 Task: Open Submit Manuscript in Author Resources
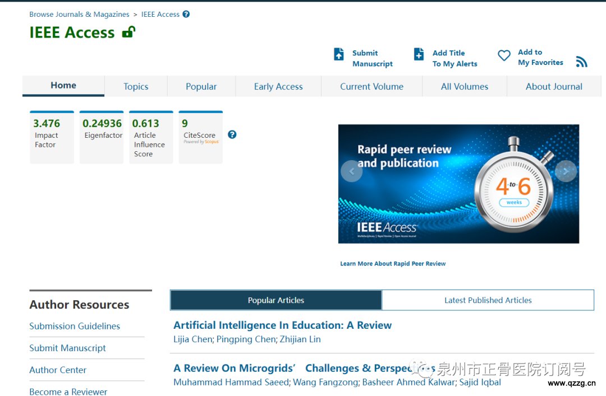[68, 348]
